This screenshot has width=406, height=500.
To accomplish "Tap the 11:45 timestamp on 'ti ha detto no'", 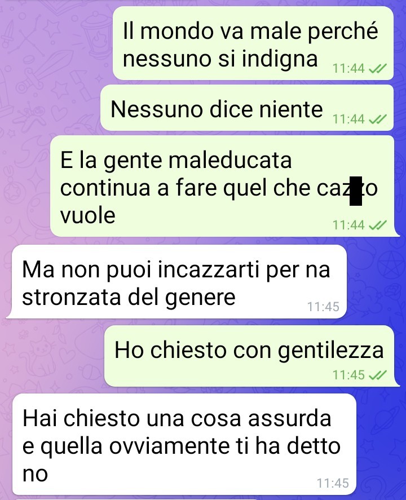I will [333, 484].
